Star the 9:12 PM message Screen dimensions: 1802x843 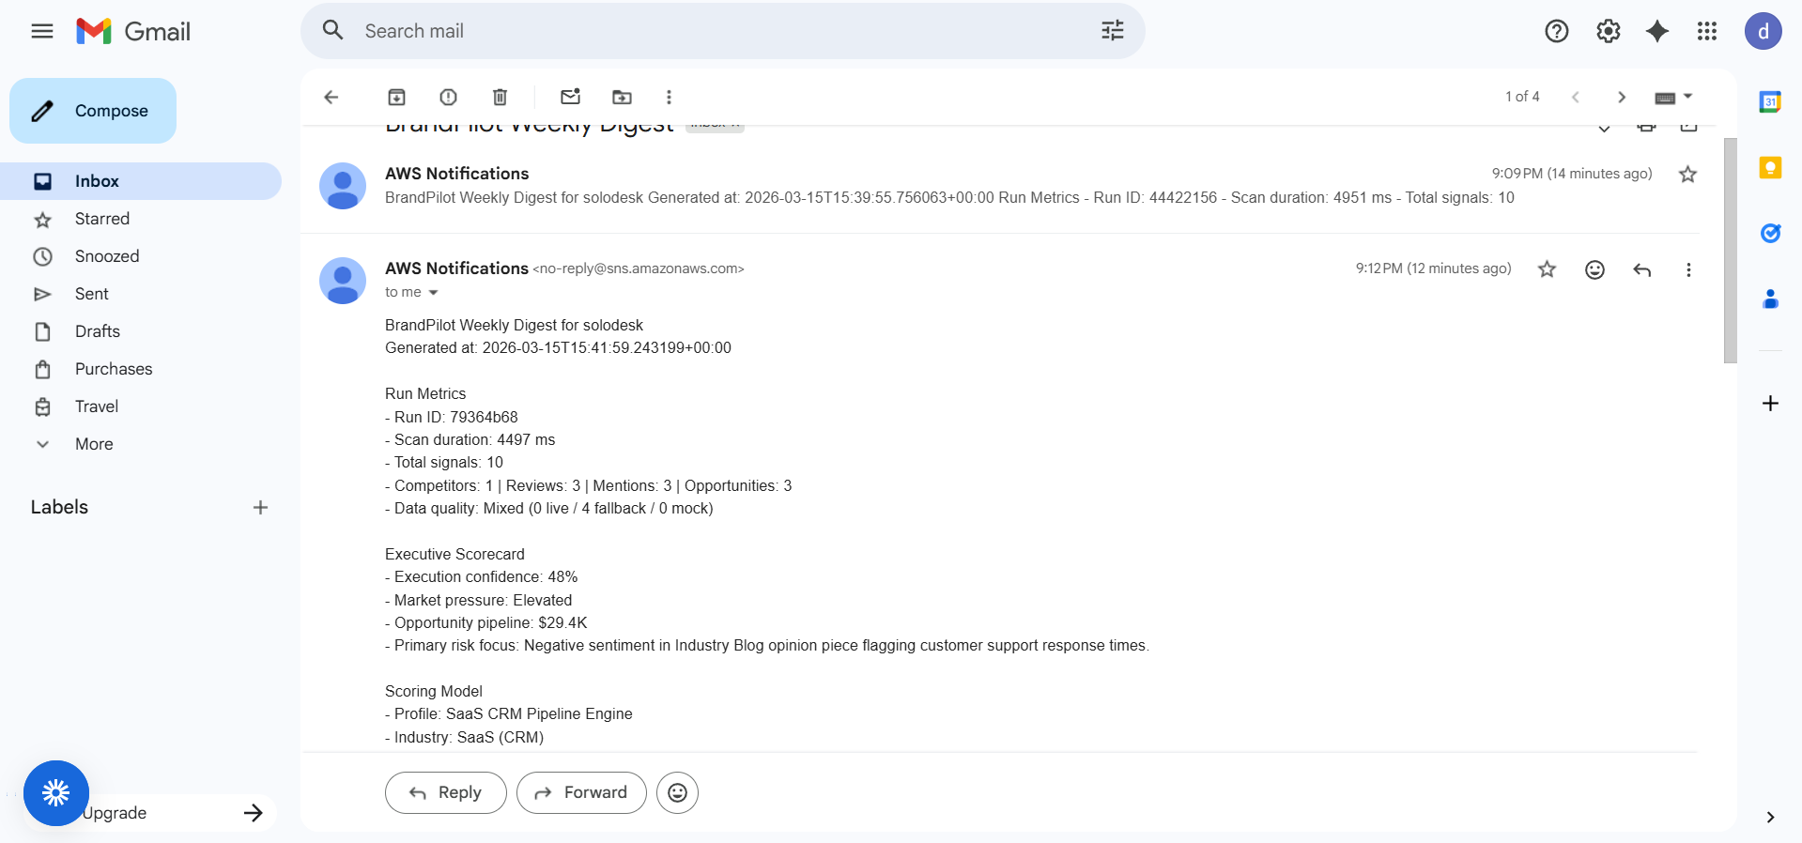point(1547,269)
